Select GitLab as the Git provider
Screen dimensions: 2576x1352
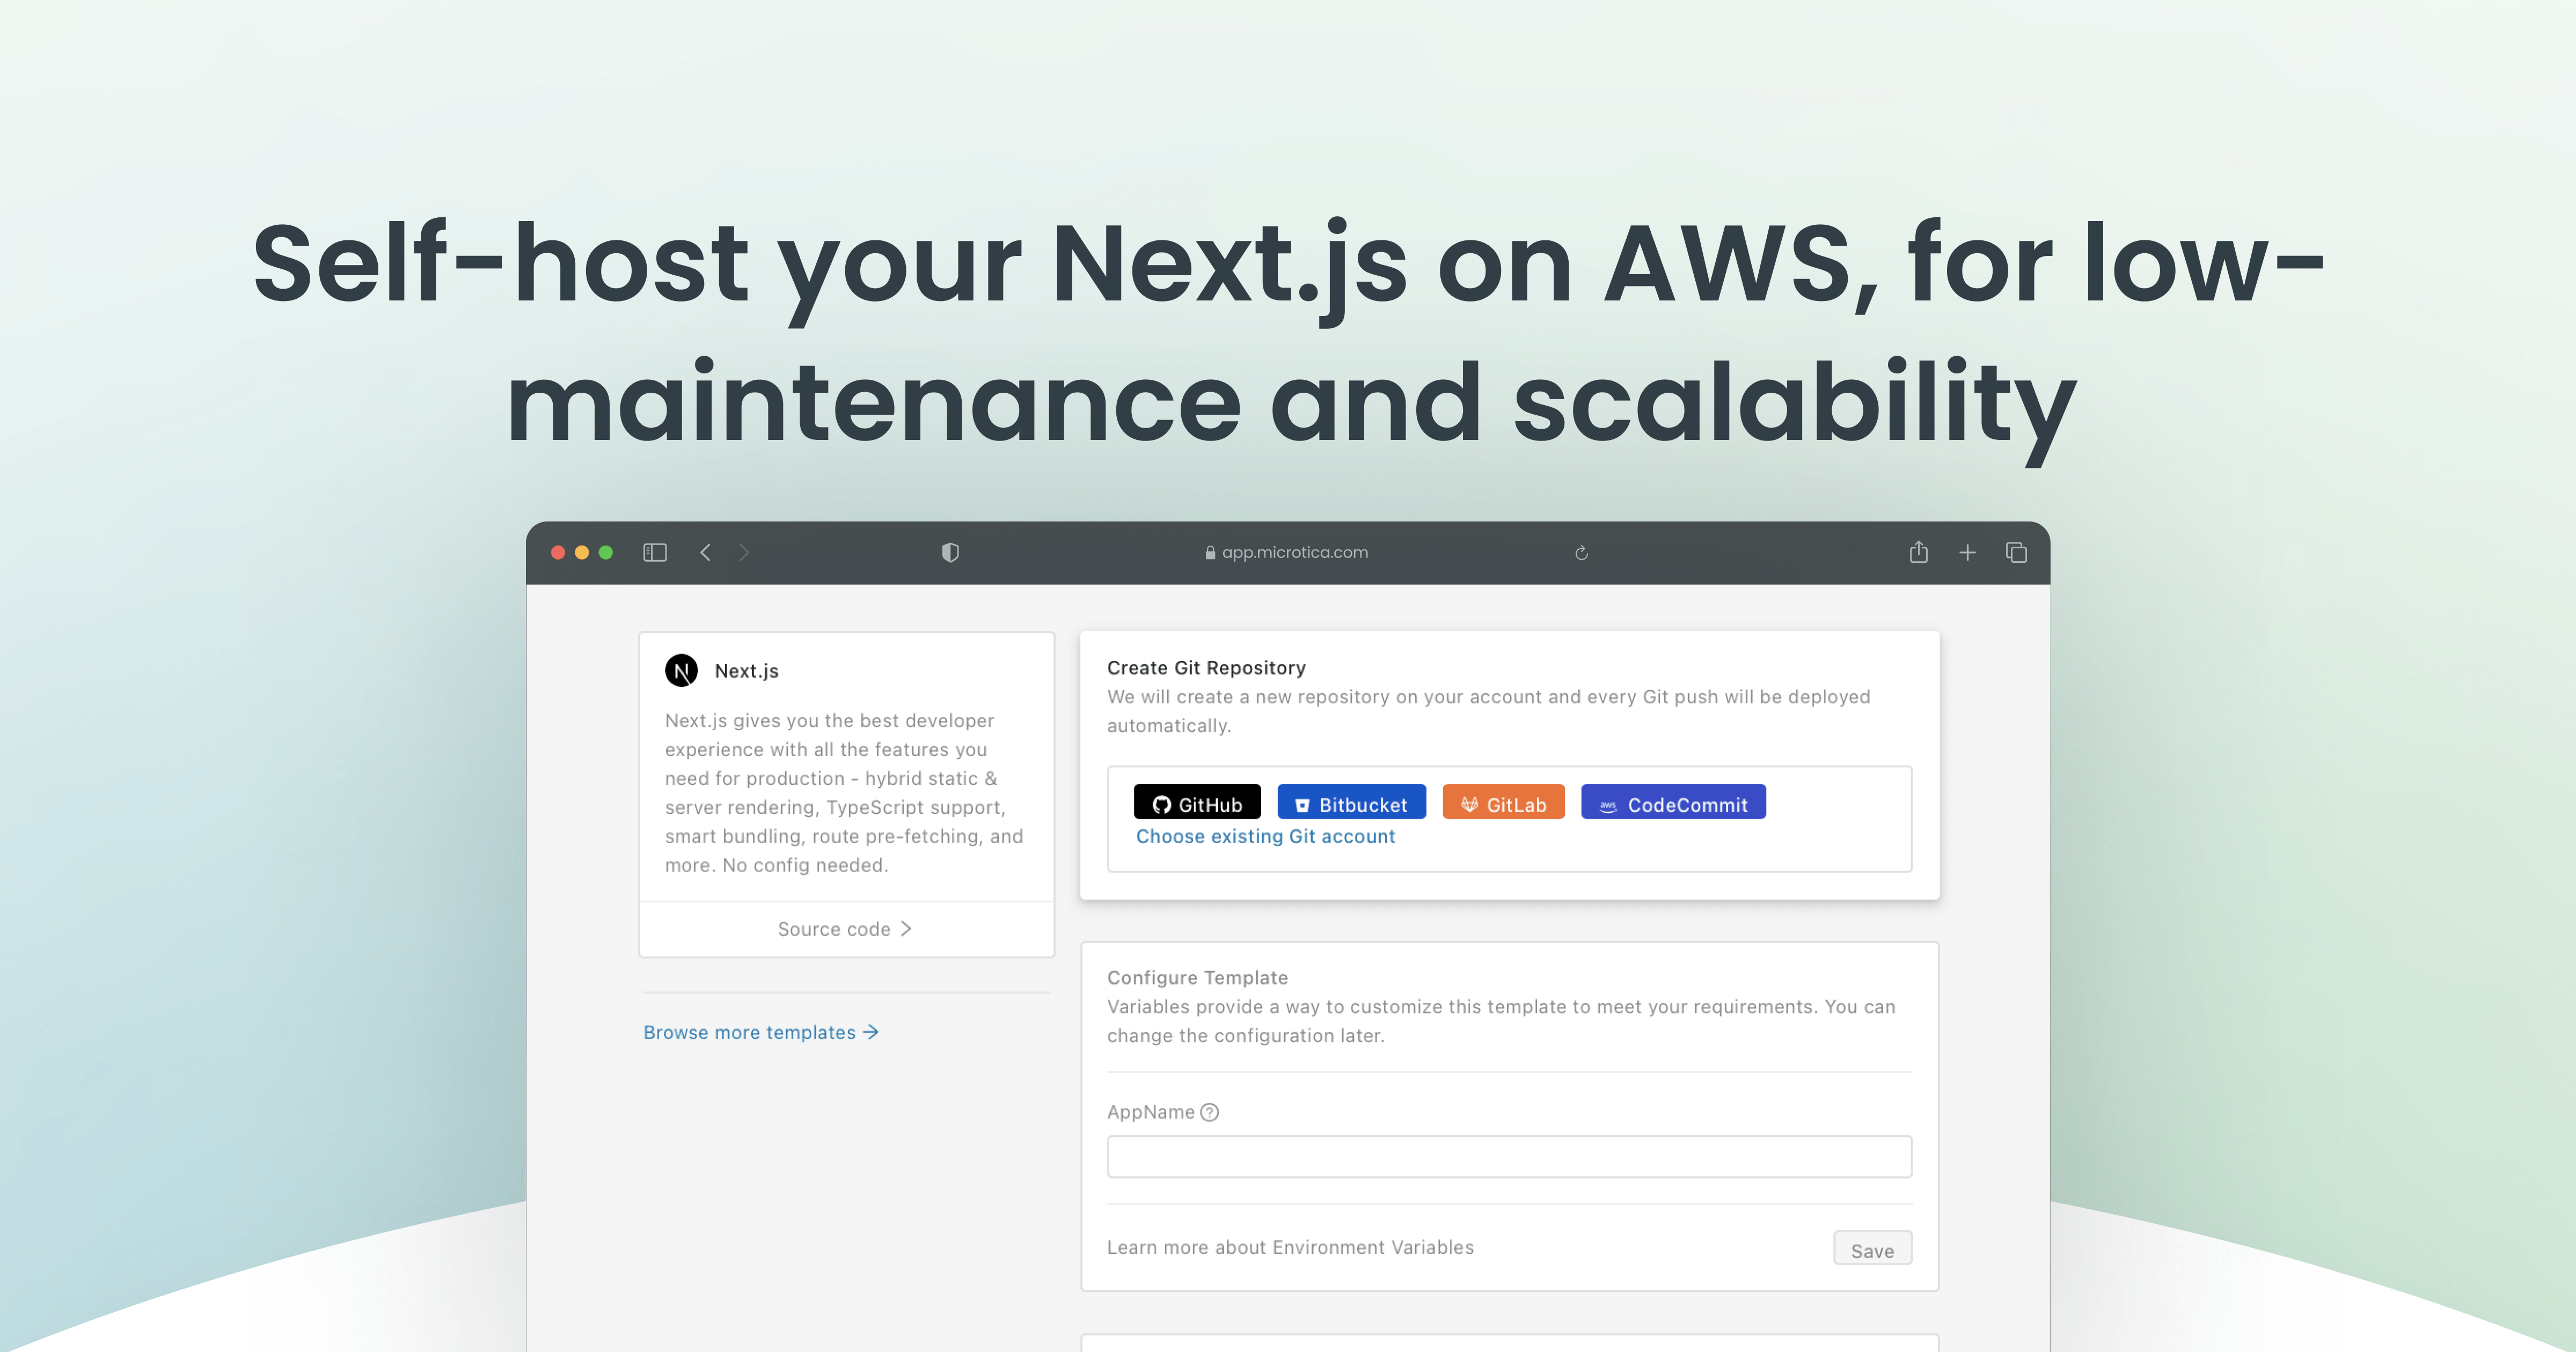pyautogui.click(x=1503, y=802)
